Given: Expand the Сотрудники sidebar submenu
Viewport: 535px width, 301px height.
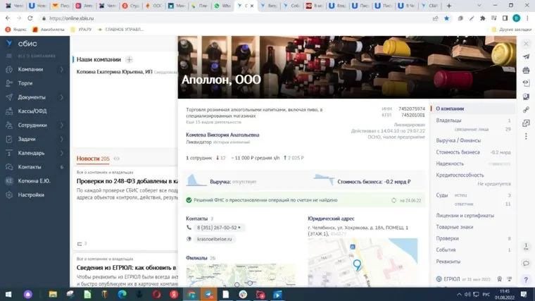Looking at the screenshot, I should tap(62, 125).
